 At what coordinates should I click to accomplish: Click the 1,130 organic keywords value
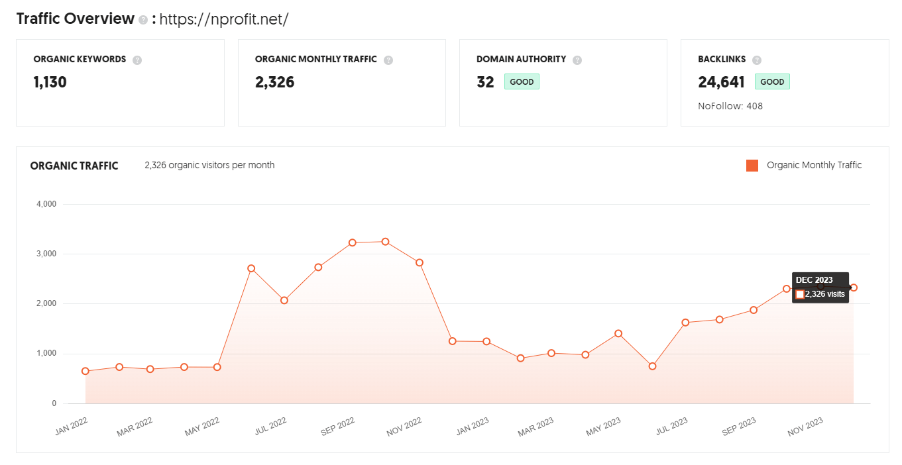pyautogui.click(x=50, y=82)
